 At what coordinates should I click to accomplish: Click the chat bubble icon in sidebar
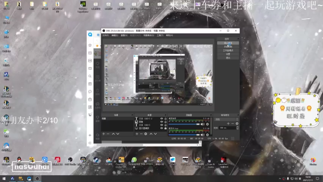[90, 92]
